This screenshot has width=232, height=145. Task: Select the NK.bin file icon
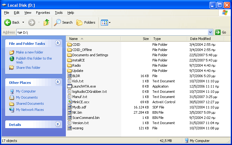click(x=70, y=112)
